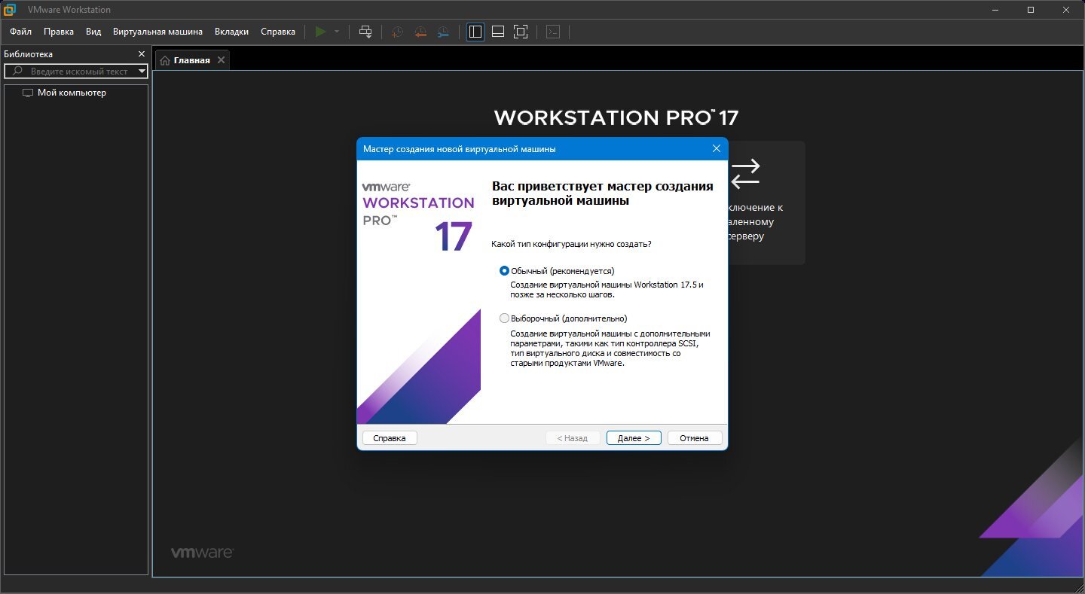The width and height of the screenshot is (1085, 594).
Task: Click the Отмена button
Action: pos(694,438)
